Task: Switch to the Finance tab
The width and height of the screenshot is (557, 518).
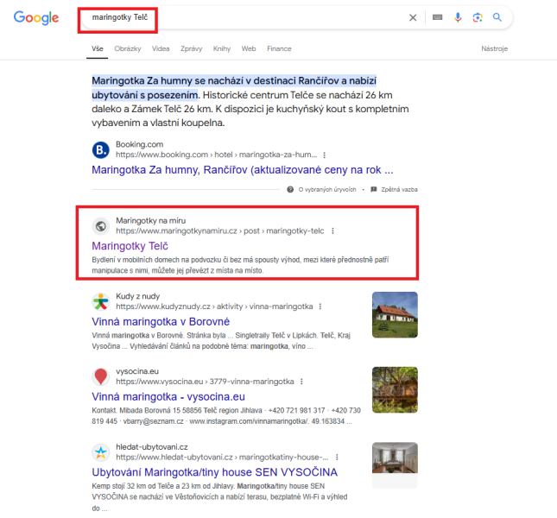Action: coord(279,48)
